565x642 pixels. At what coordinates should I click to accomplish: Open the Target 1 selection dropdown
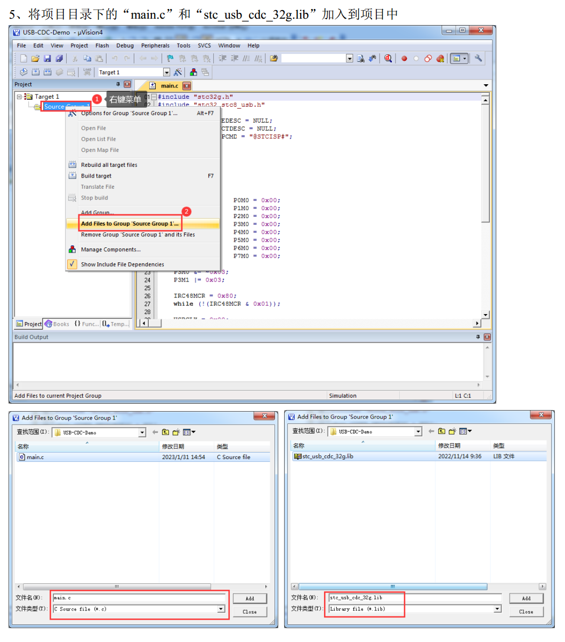pyautogui.click(x=166, y=73)
